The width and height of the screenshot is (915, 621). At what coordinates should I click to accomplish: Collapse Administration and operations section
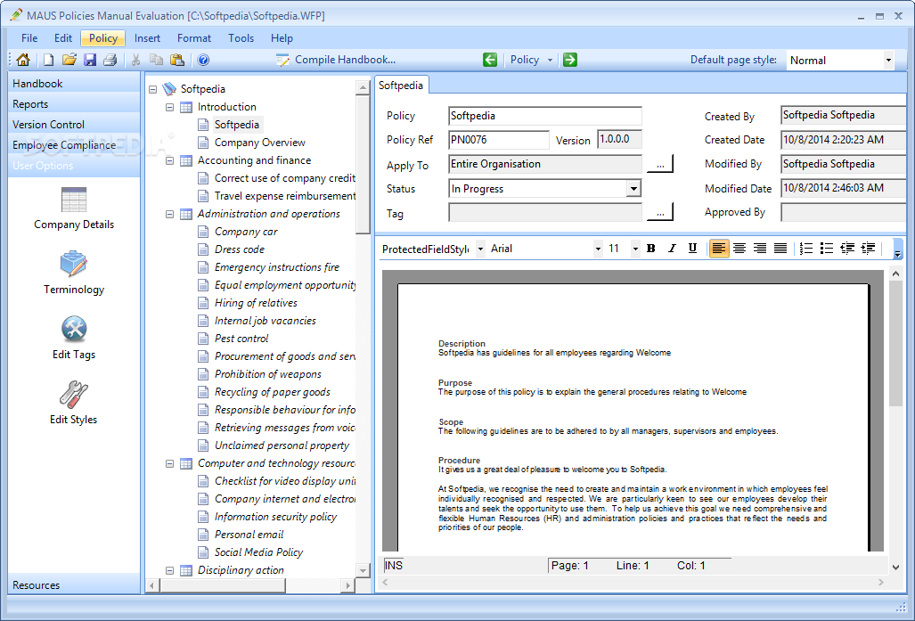tap(170, 214)
